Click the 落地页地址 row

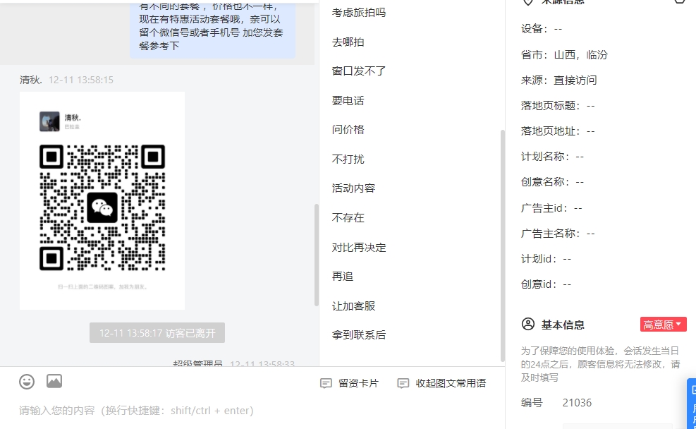click(558, 131)
